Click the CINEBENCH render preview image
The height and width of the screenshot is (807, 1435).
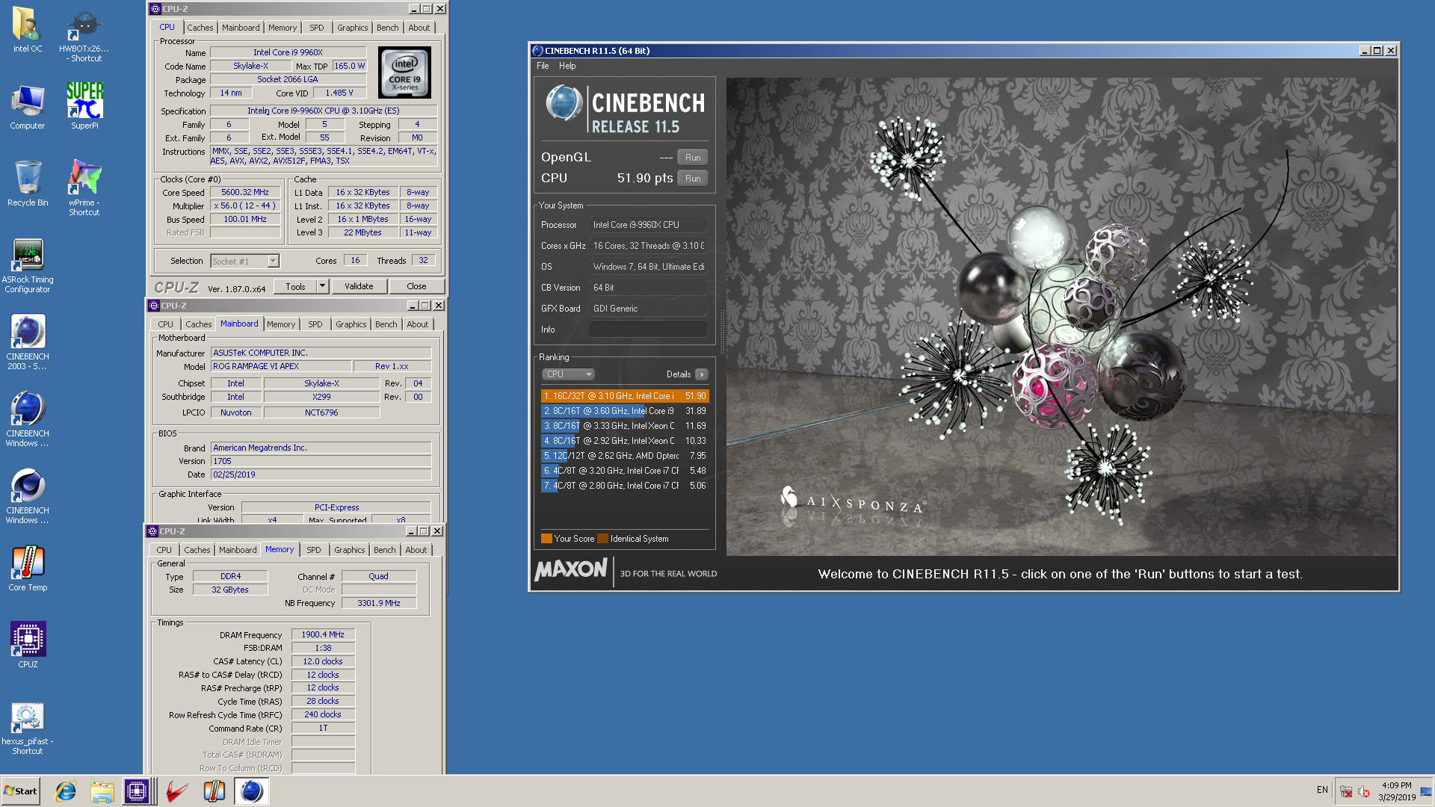point(1061,317)
